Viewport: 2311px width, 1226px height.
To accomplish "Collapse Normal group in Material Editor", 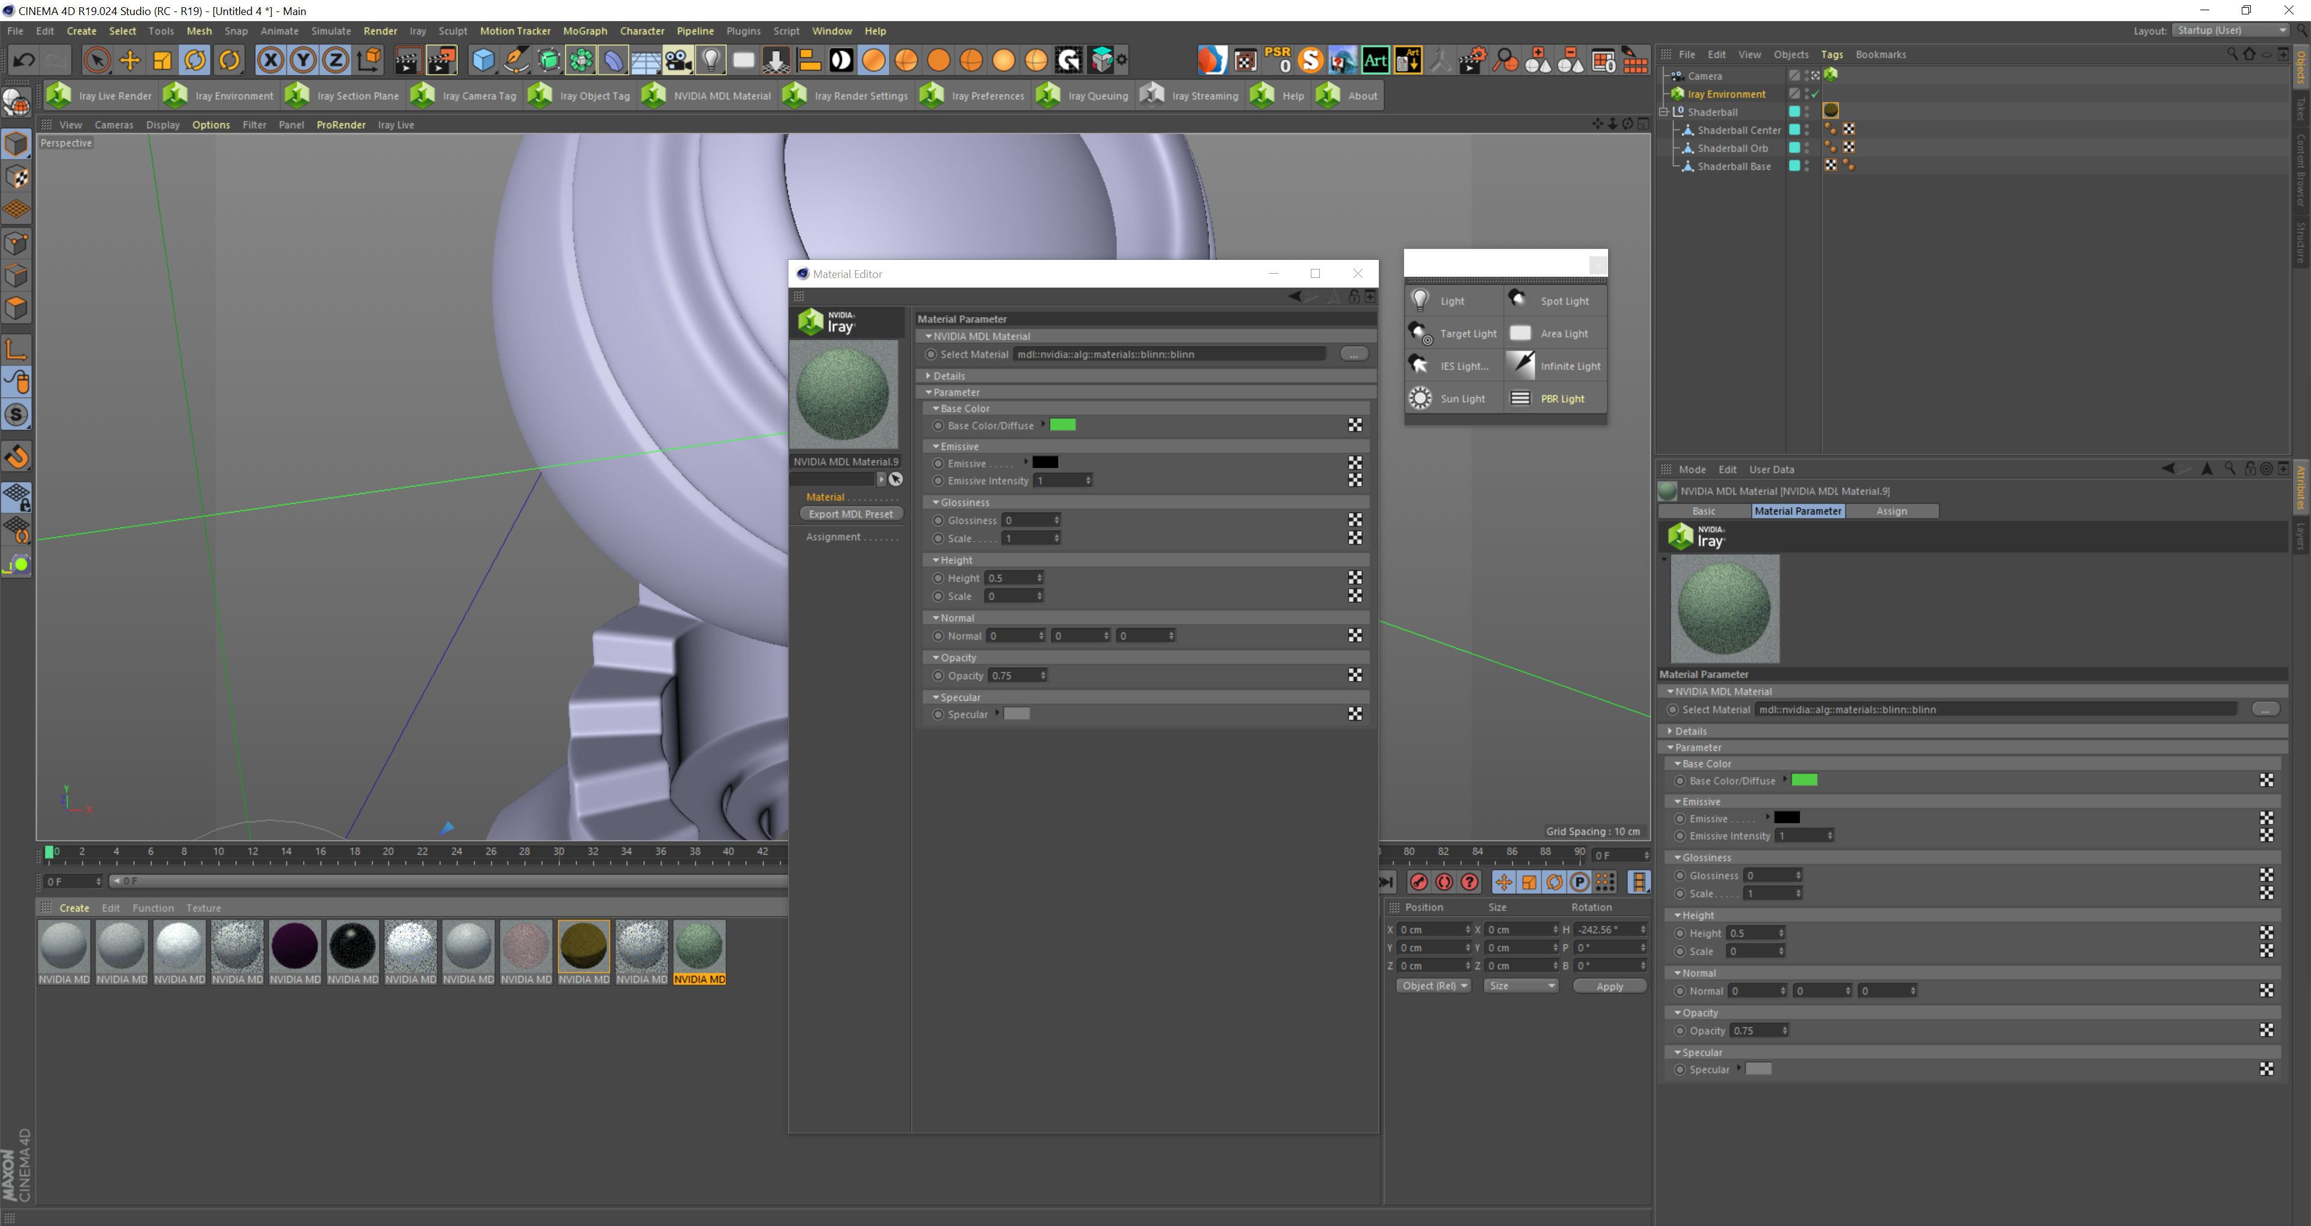I will (x=935, y=618).
